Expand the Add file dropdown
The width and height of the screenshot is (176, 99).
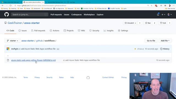click(165, 41)
